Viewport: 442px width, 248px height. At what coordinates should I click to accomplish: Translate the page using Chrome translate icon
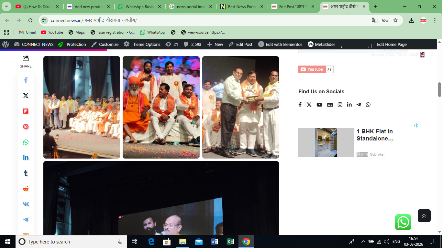[x=374, y=20]
